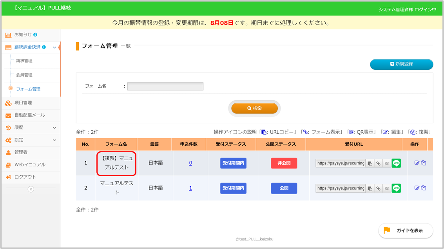Collapse the 継続課金決済 menu section
Image resolution: width=444 pixels, height=249 pixels.
tap(54, 47)
